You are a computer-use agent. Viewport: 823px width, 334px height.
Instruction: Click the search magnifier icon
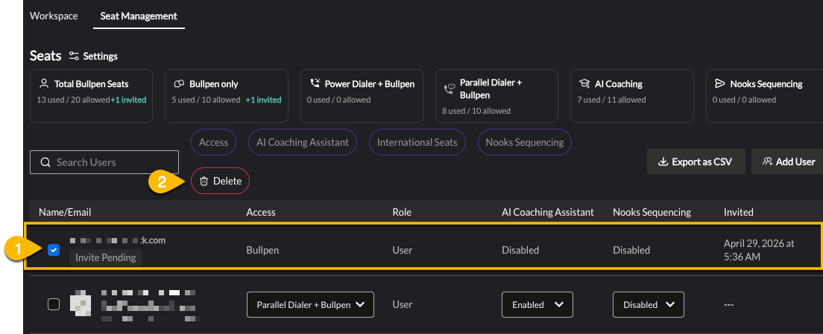coord(45,162)
